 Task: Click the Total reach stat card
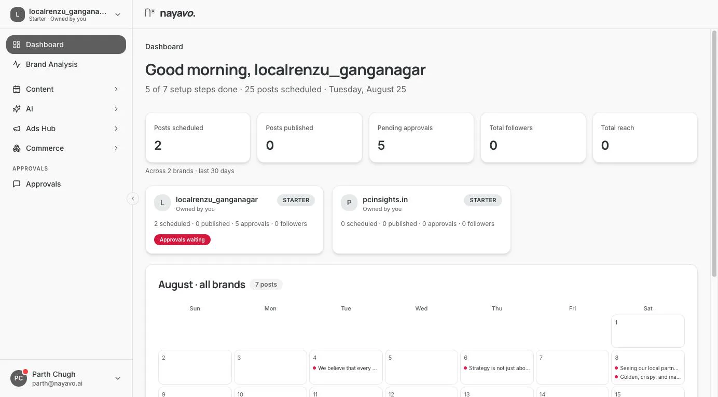click(645, 137)
